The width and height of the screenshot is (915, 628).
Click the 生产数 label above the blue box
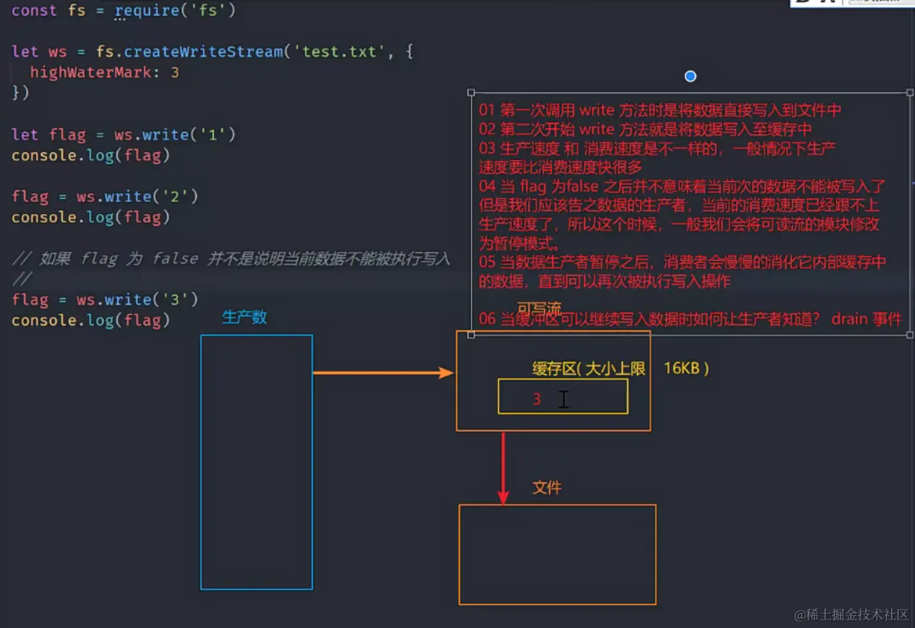point(244,317)
